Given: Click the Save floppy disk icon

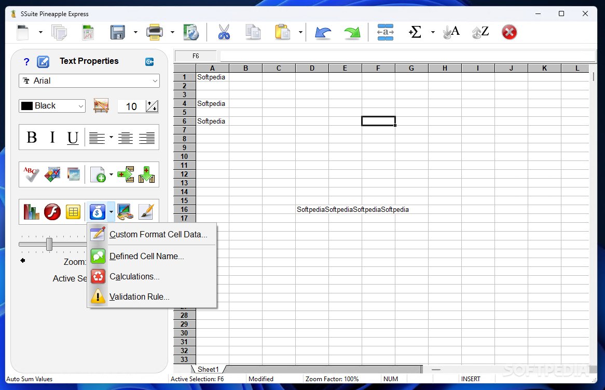Looking at the screenshot, I should 118,32.
